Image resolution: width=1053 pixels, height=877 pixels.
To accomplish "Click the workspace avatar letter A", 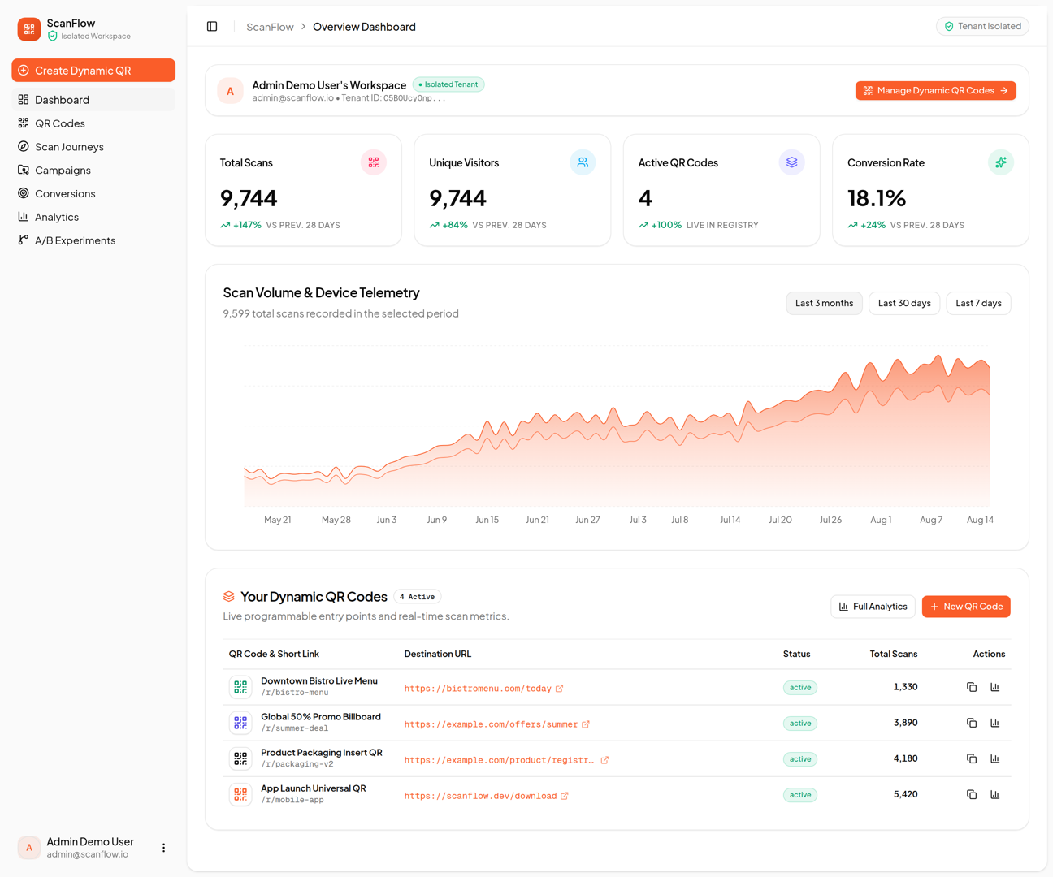I will 231,91.
